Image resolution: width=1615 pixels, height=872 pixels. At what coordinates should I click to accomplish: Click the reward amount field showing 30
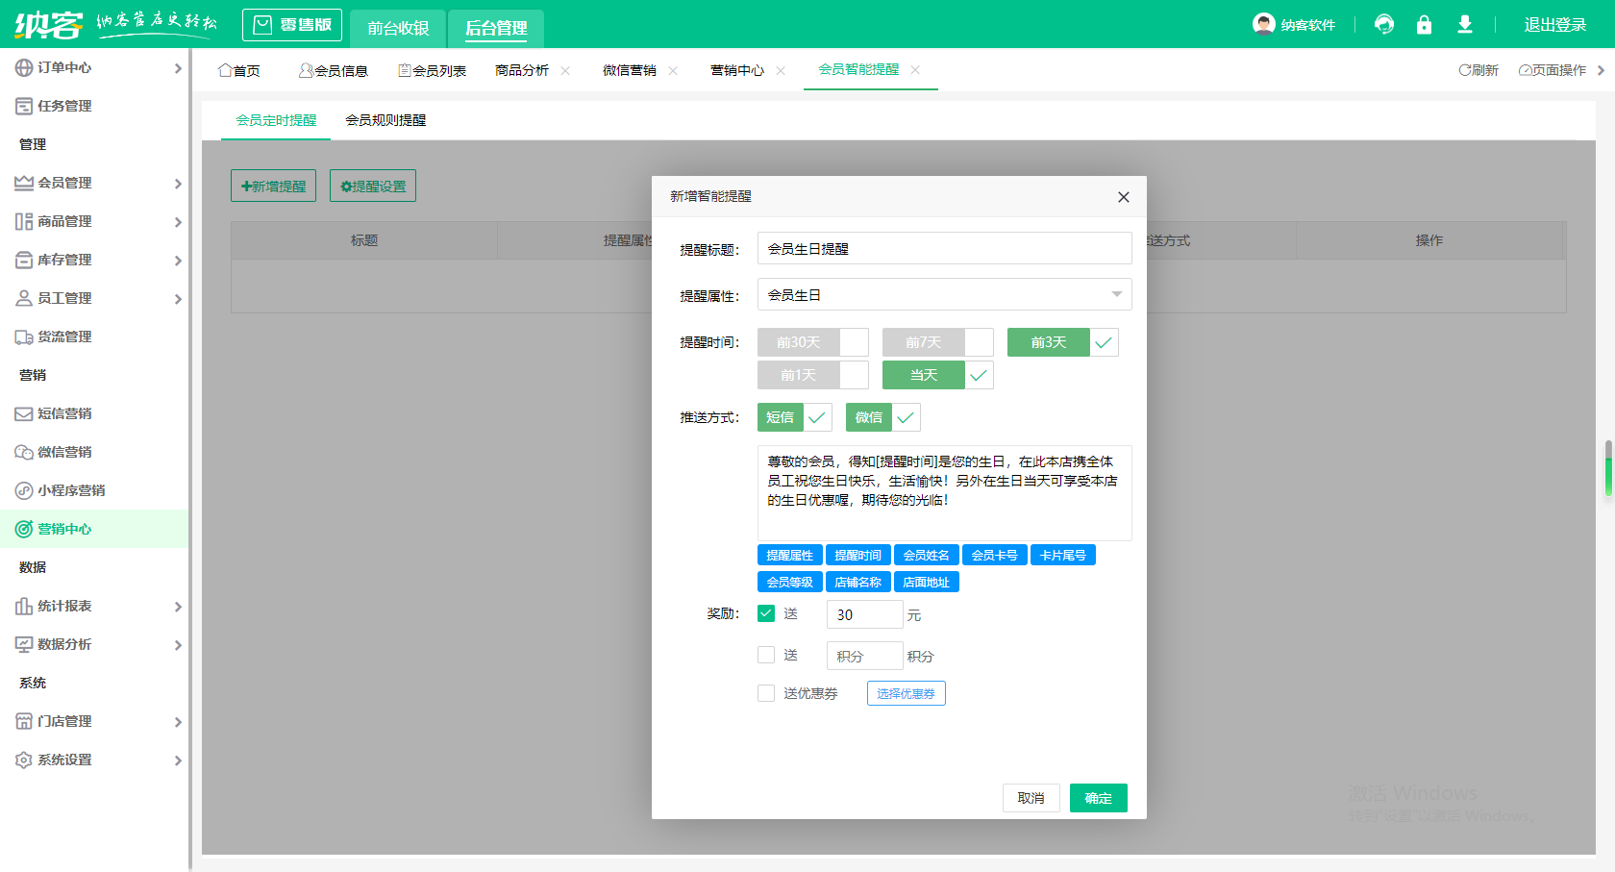pyautogui.click(x=865, y=614)
